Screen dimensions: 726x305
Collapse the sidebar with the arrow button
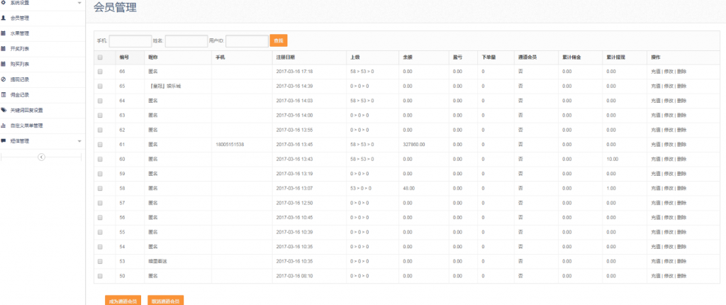41,157
